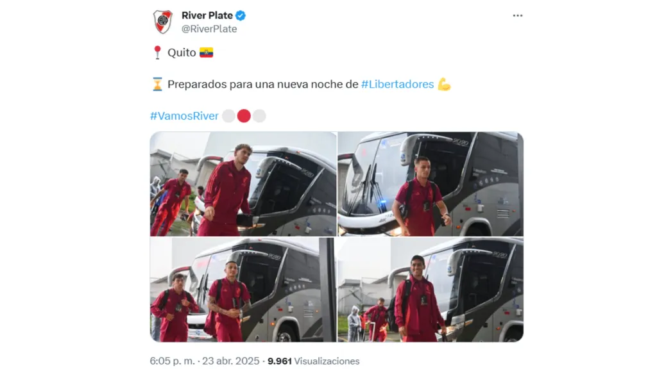This screenshot has height=369, width=657.
Task: Open bottom-left photo of two players
Action: (243, 290)
